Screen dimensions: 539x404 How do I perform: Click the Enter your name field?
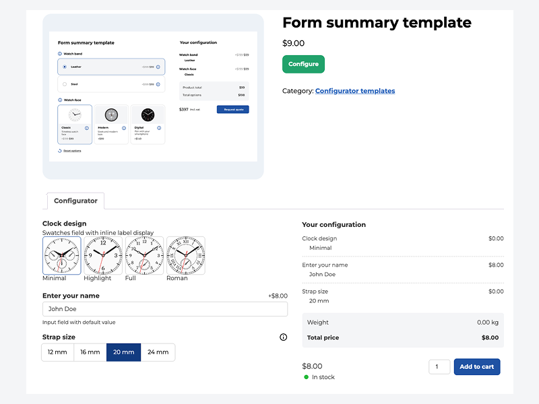164,309
